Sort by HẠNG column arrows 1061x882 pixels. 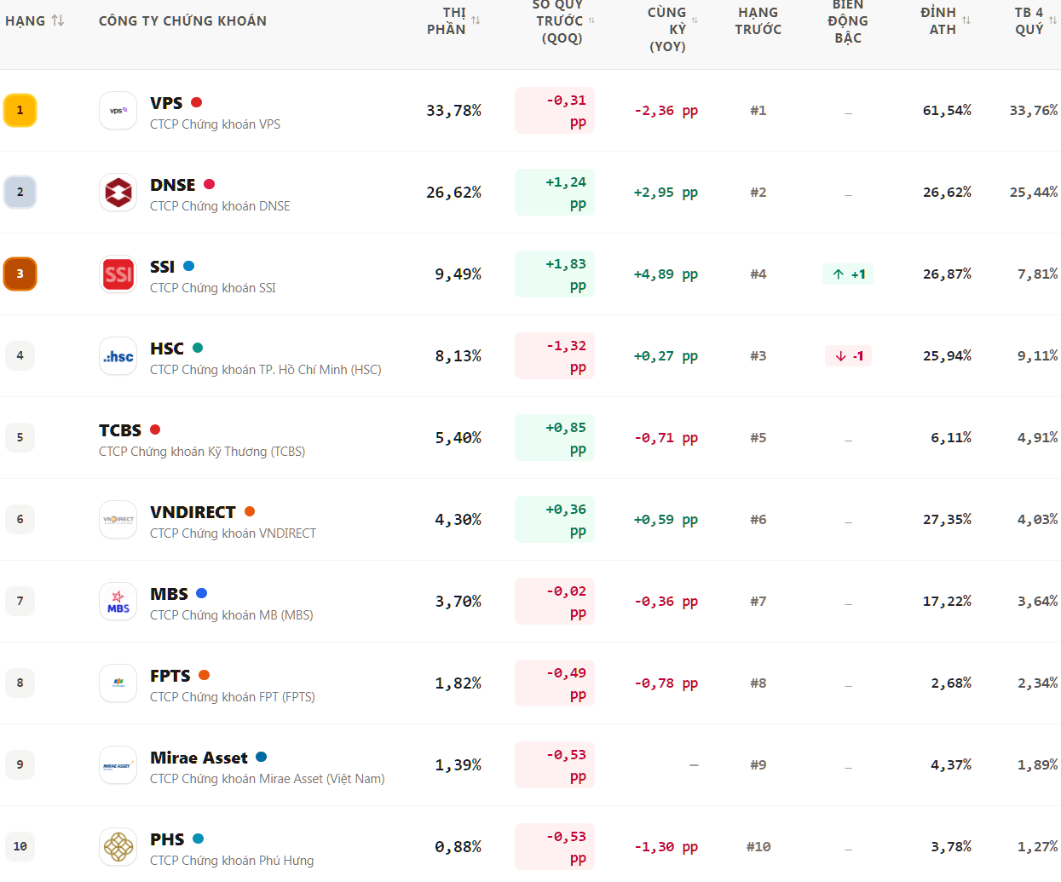pyautogui.click(x=58, y=20)
